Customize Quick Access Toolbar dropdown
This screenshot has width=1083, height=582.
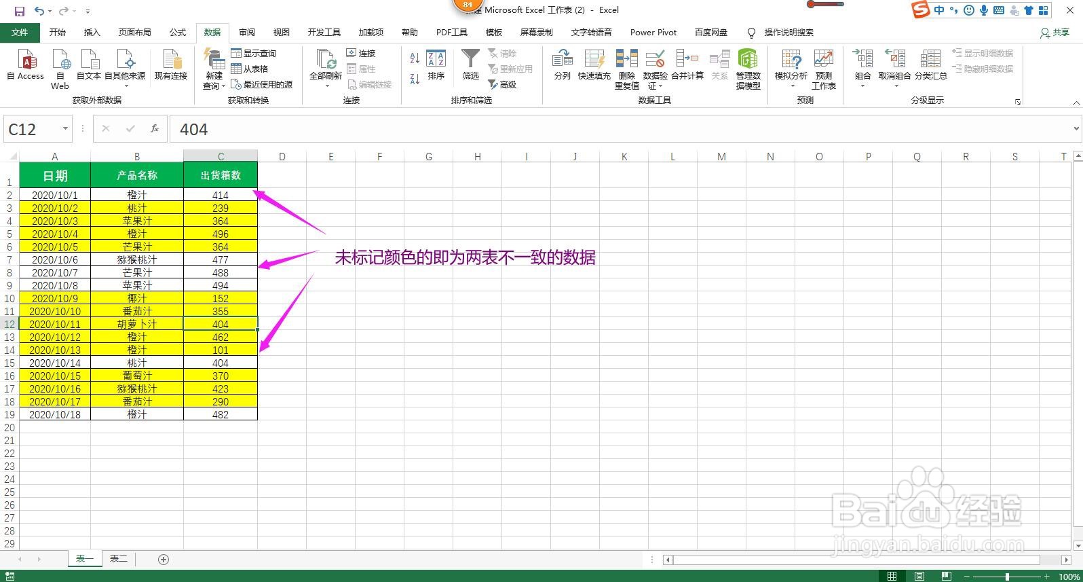pos(88,12)
